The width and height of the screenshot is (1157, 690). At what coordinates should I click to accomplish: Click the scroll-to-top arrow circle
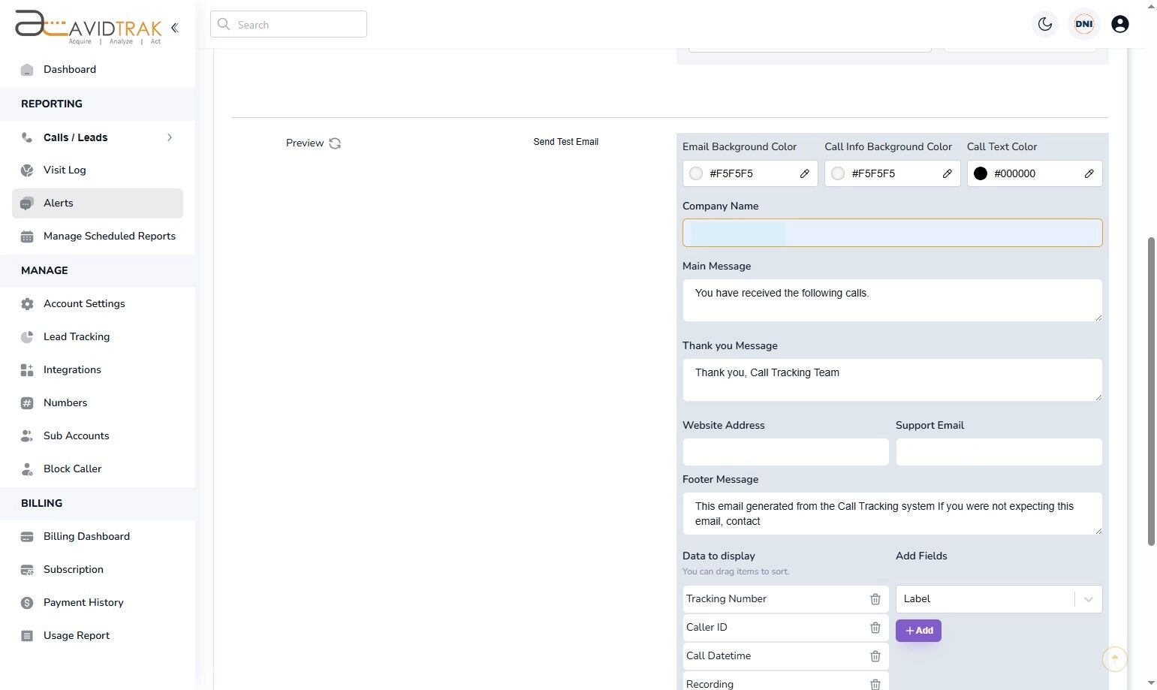[1115, 658]
